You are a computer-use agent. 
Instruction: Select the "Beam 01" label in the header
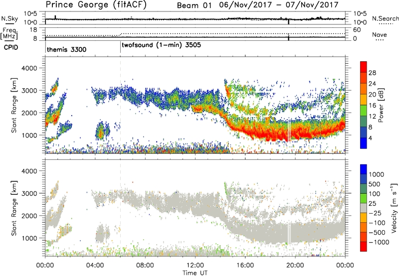pos(194,5)
